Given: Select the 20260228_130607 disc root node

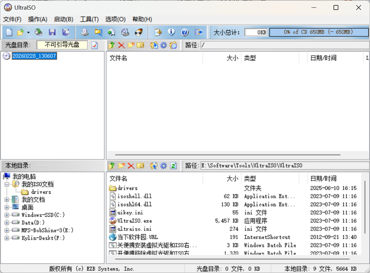Looking at the screenshot, I should [x=34, y=56].
